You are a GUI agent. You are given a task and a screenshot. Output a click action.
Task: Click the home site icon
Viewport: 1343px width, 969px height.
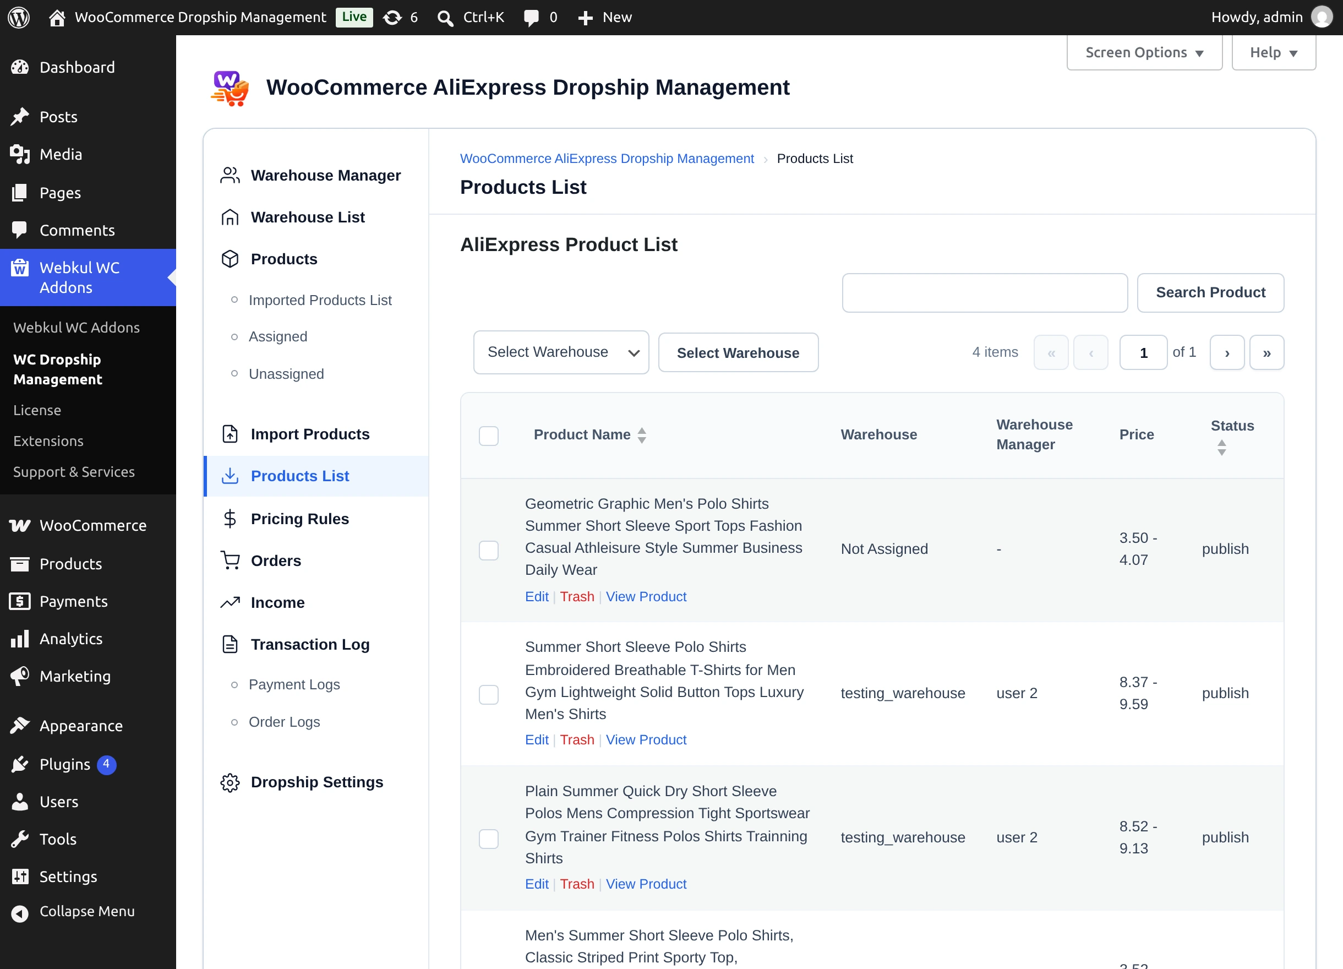[x=57, y=18]
